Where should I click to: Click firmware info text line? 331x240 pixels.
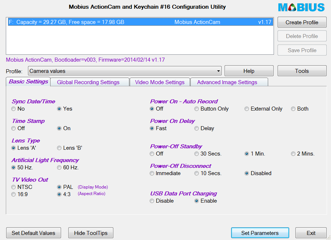(x=85, y=60)
